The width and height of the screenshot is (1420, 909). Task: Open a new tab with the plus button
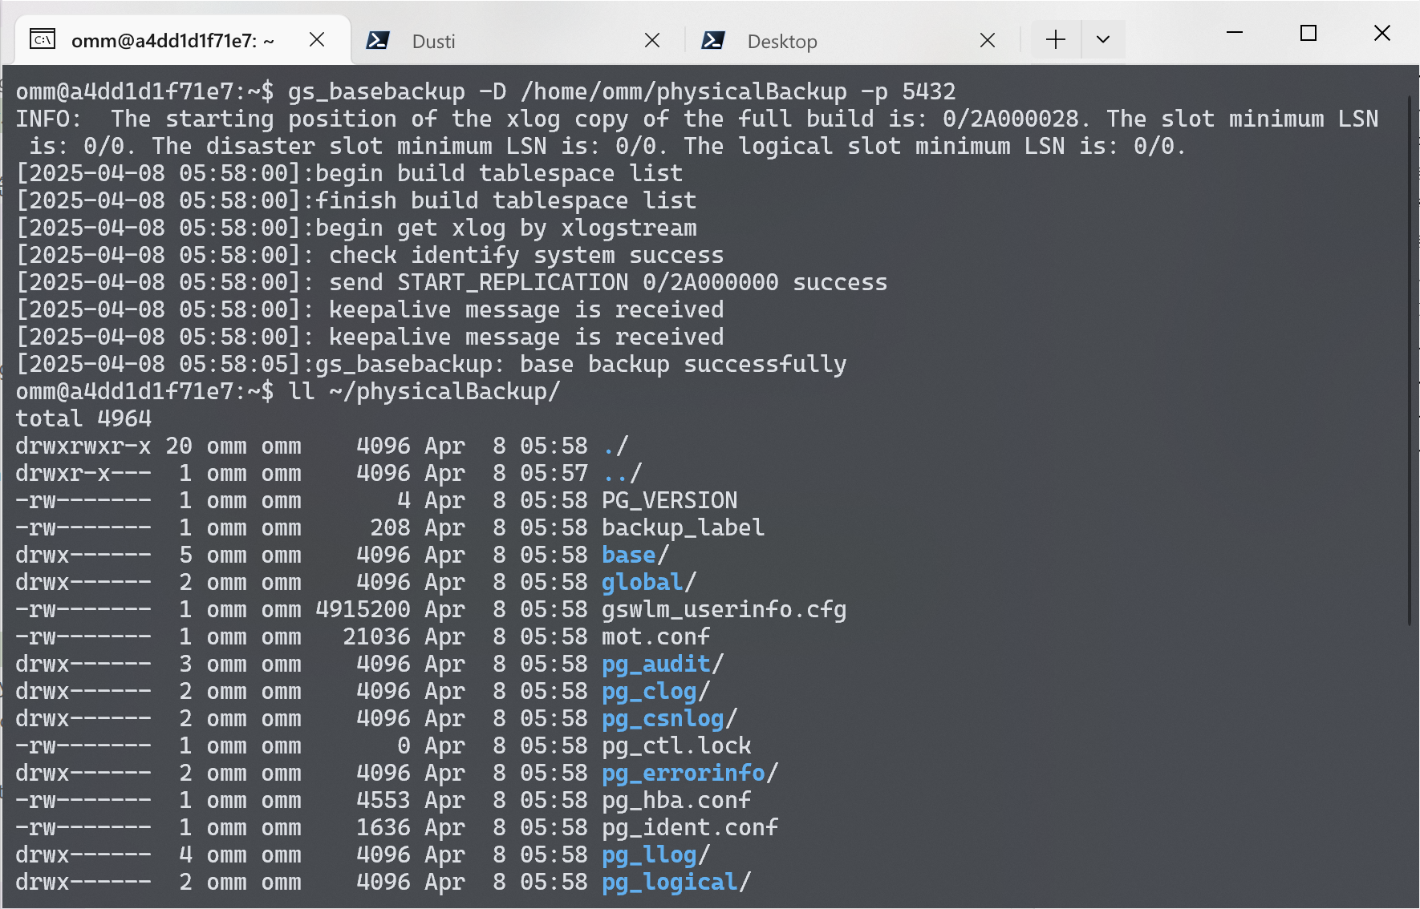1056,39
